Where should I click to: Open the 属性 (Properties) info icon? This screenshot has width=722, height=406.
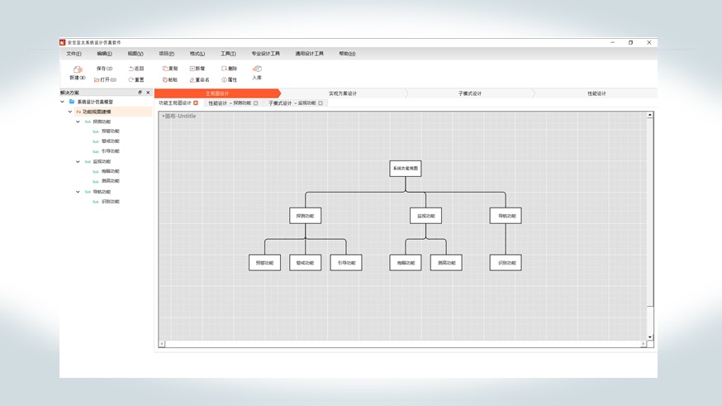tap(224, 80)
